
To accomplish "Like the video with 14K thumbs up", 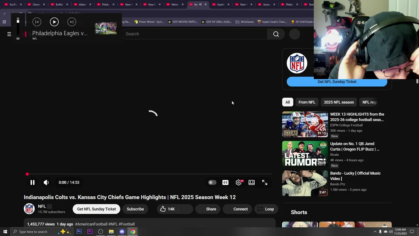I will (168, 209).
